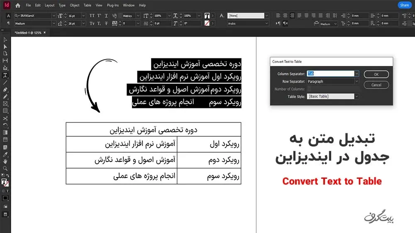
Task: Click OK in Convert Text to Table
Action: tap(376, 74)
